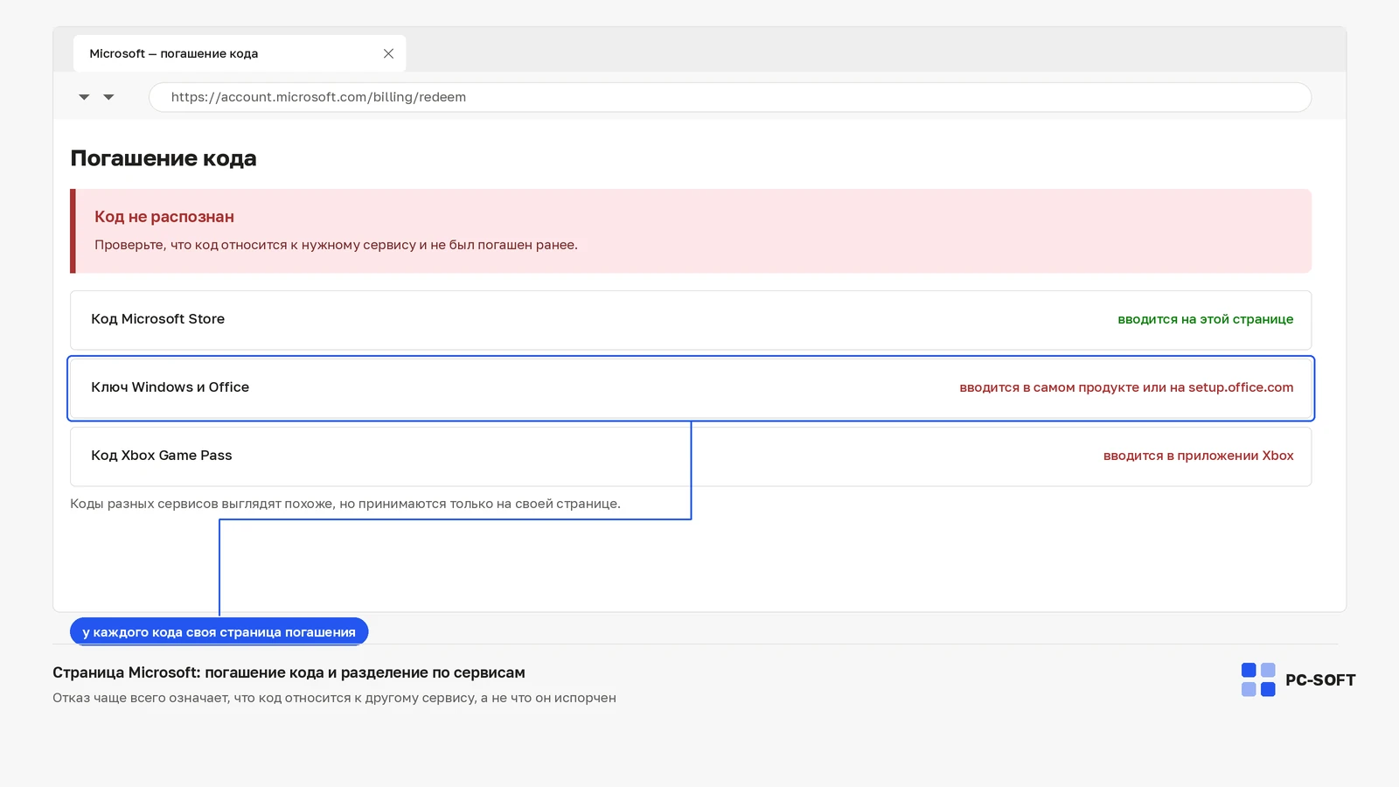This screenshot has width=1399, height=787.
Task: Click the Код не распознан error heading
Action: (164, 217)
